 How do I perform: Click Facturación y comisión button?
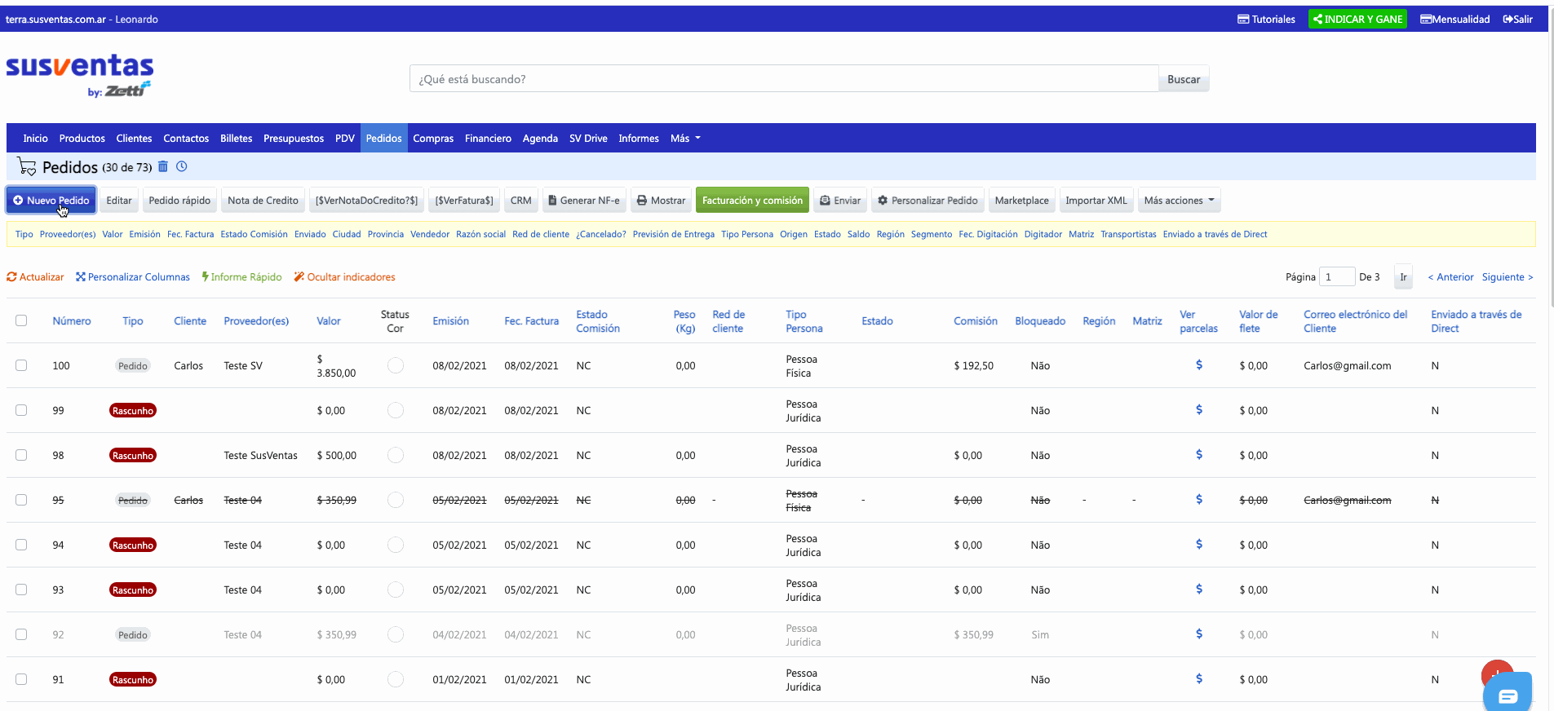click(x=752, y=201)
